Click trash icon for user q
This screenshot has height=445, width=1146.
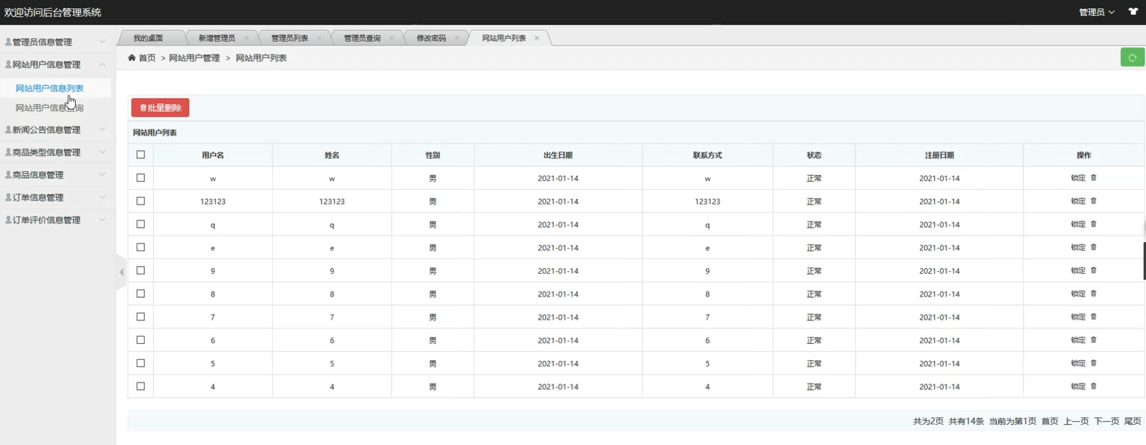(x=1094, y=224)
